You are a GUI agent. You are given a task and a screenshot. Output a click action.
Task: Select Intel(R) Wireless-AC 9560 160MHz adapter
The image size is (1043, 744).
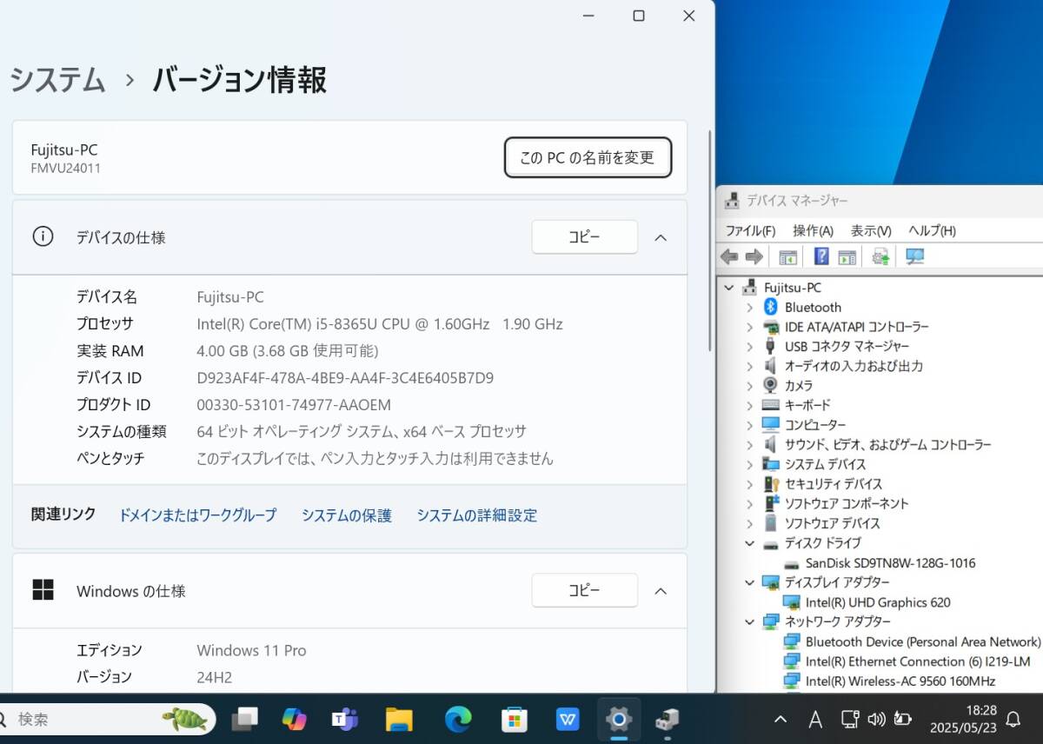(x=900, y=681)
